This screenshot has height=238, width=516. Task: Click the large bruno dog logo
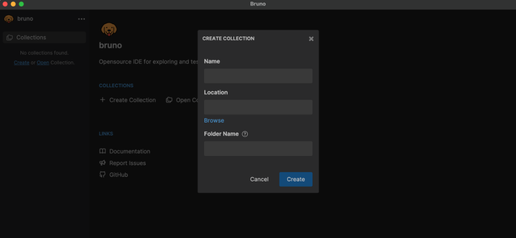(109, 29)
